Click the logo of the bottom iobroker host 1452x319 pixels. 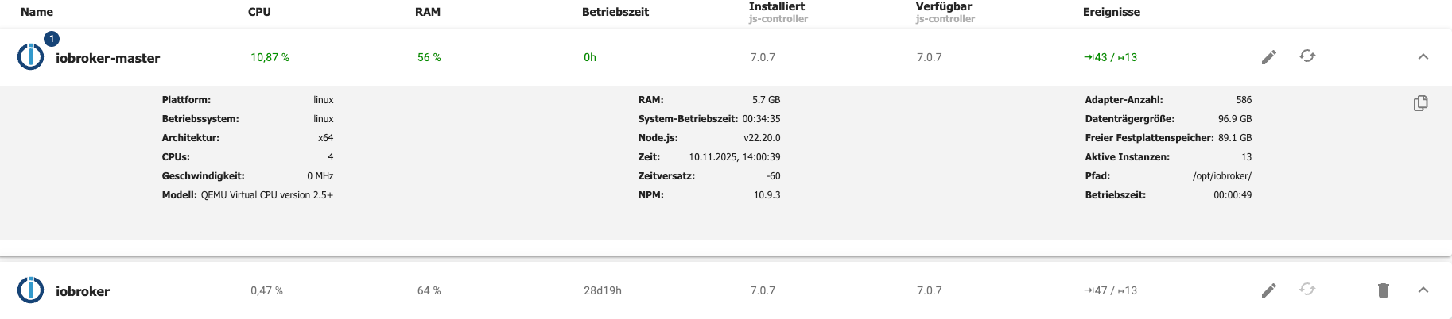[31, 290]
